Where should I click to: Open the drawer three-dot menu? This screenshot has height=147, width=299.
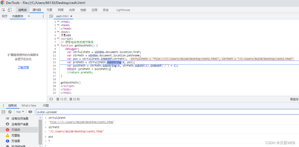[3, 105]
